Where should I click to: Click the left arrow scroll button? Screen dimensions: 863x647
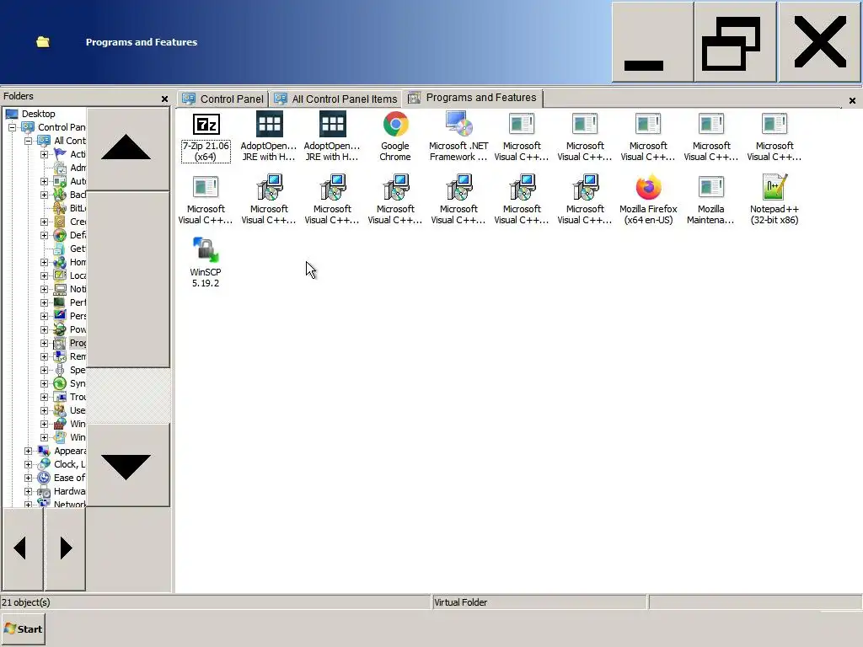[23, 548]
